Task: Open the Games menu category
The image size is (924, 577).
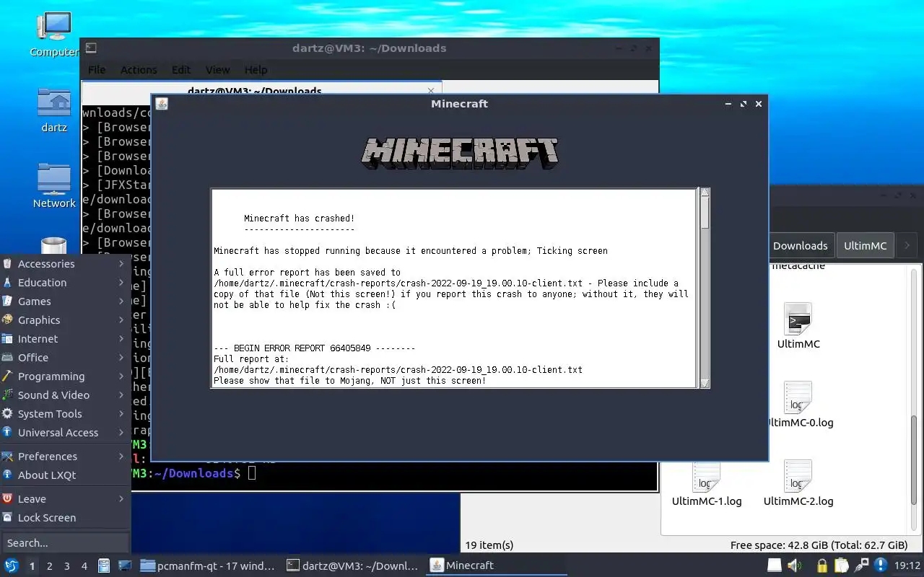Action: tap(66, 301)
